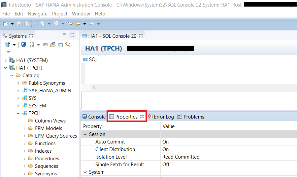Expand the EPM Models folder

24,128
